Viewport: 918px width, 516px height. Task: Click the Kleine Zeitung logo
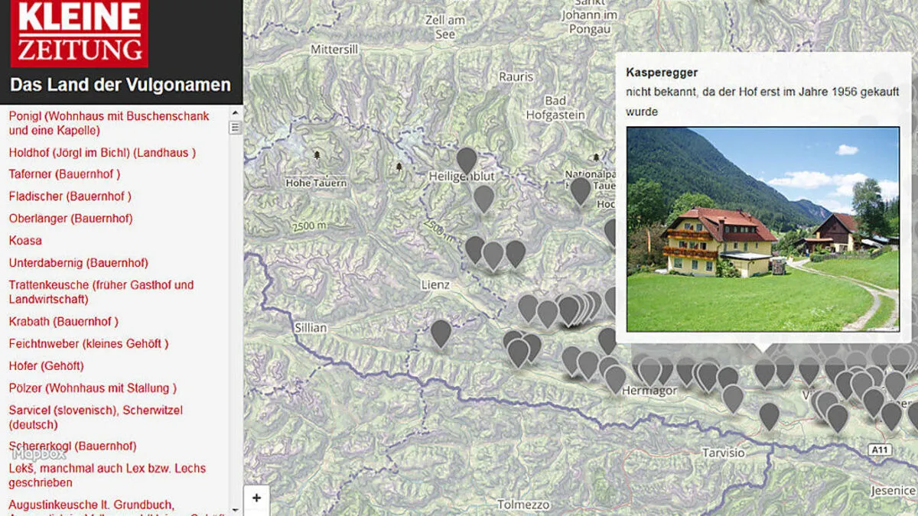point(79,33)
